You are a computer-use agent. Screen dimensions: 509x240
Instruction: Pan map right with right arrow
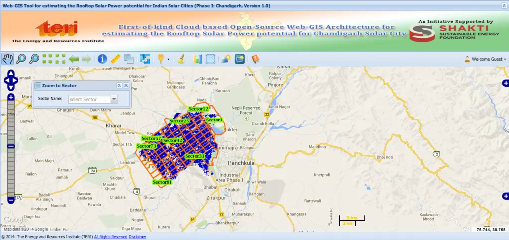click(x=15, y=80)
